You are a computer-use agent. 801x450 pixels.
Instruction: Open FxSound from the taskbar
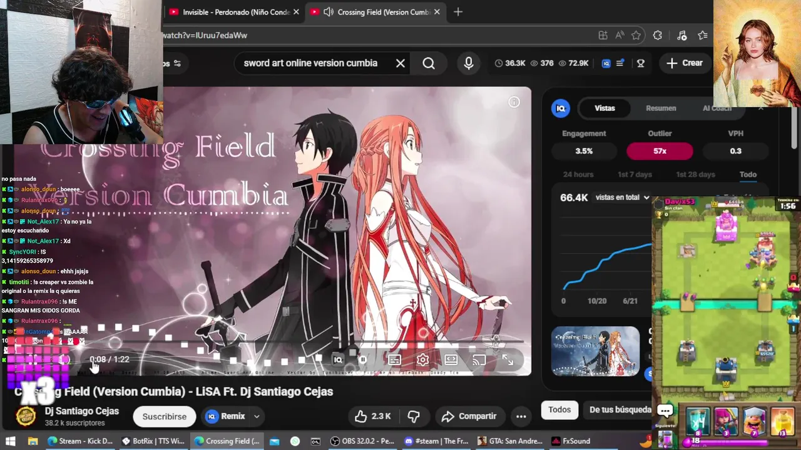point(571,441)
